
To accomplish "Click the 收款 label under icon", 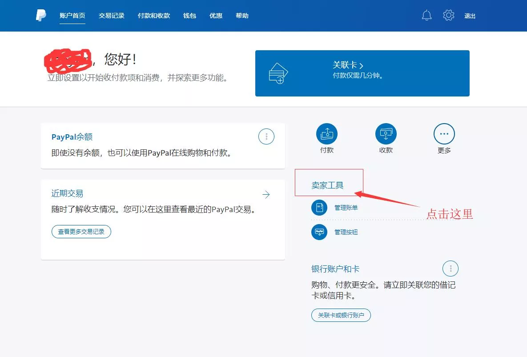I will tap(386, 150).
